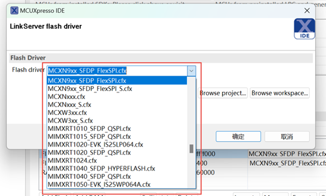Confirm with the 确定 button
The width and height of the screenshot is (326, 196).
(x=238, y=137)
